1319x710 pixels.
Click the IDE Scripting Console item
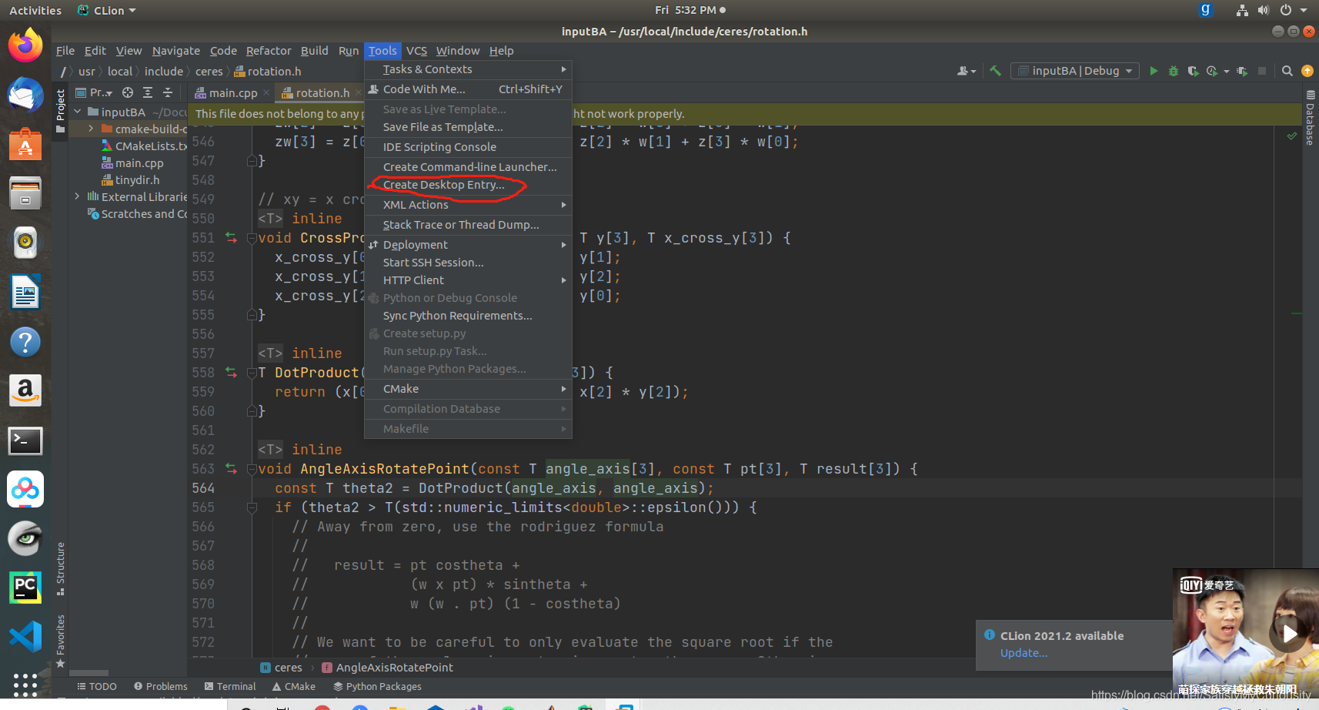click(468, 147)
